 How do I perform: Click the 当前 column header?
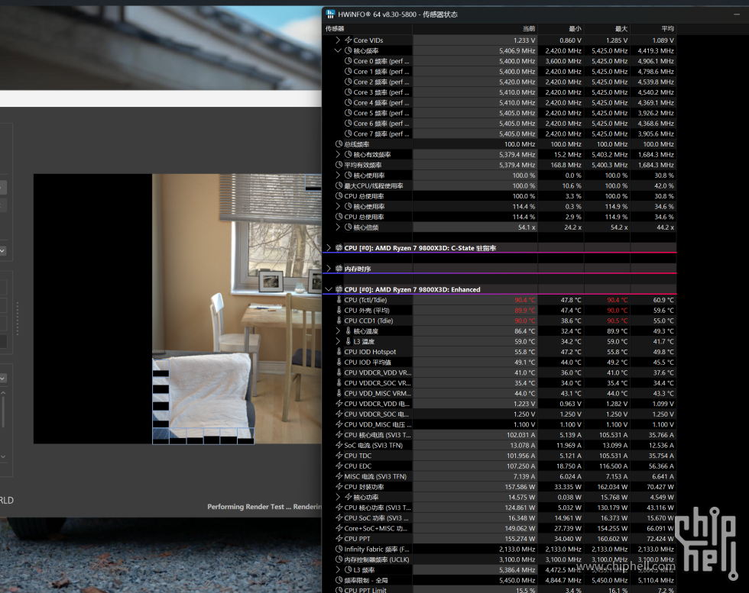pos(527,29)
